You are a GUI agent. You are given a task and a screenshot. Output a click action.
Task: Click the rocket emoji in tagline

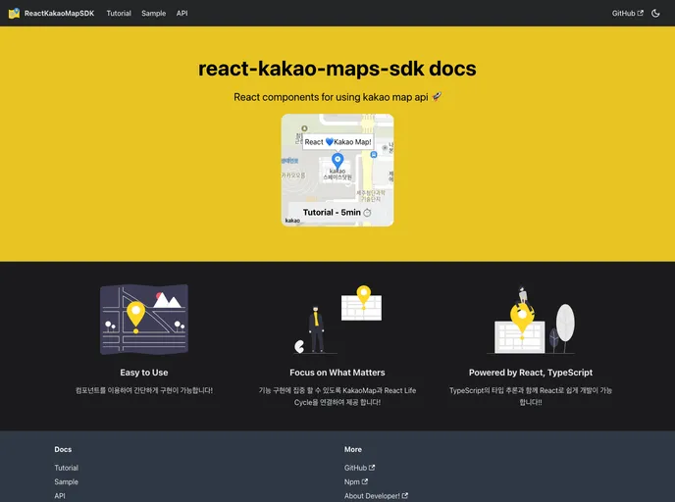pyautogui.click(x=437, y=97)
